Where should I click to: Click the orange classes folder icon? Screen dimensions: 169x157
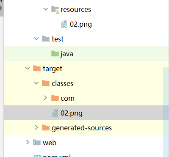point(46,83)
